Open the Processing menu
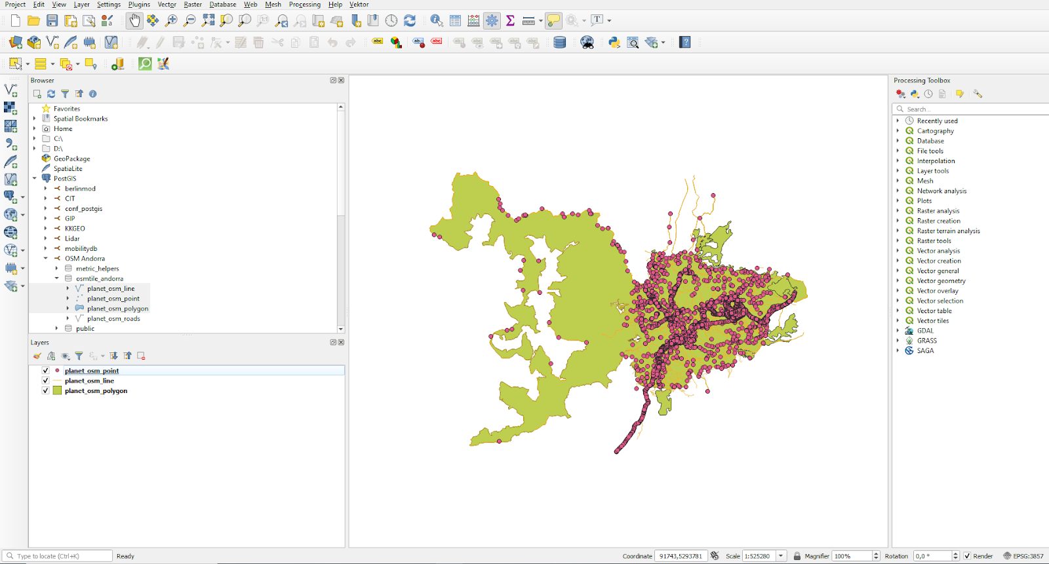The image size is (1049, 564). click(304, 5)
